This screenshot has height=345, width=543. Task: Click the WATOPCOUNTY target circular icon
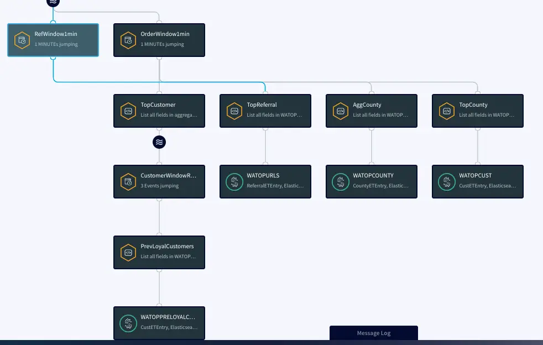341,181
